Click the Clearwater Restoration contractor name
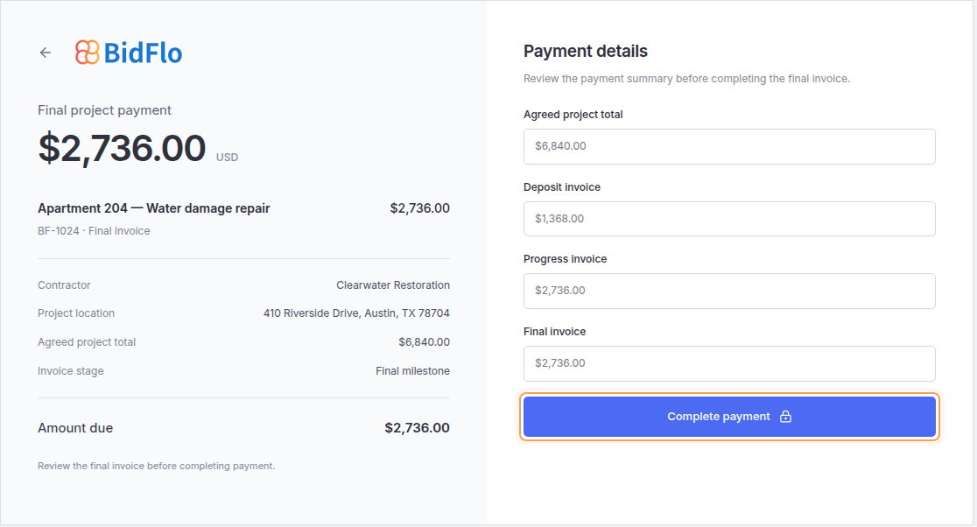 393,285
